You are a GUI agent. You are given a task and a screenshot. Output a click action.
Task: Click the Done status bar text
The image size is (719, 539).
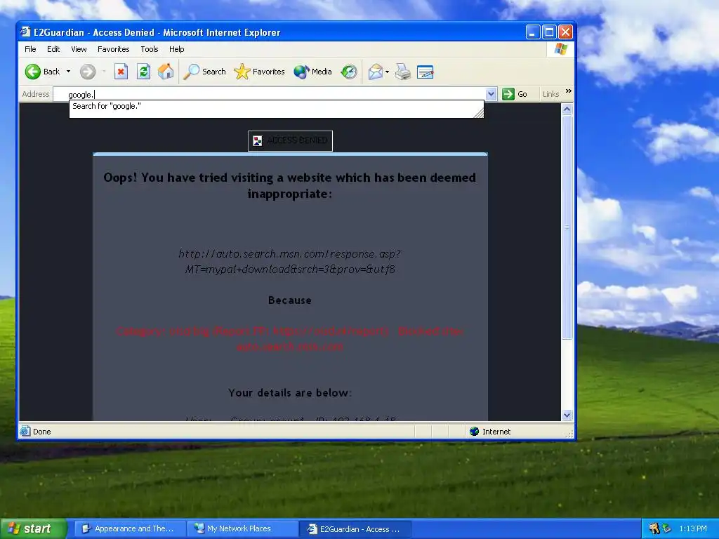[41, 432]
